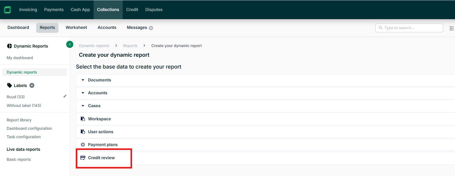Image resolution: width=455 pixels, height=176 pixels.
Task: Click the Workspace document icon
Action: 83,119
